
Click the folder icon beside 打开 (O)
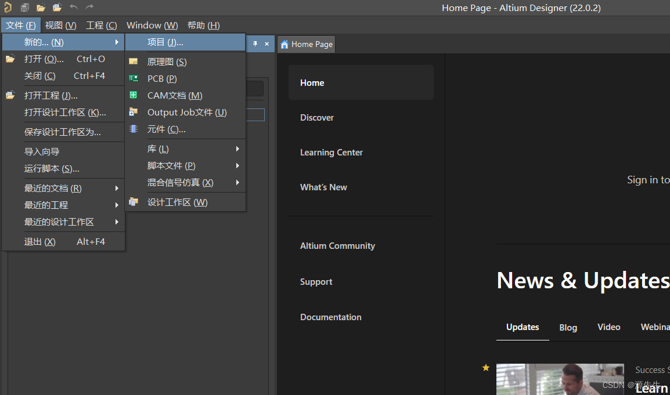coord(10,59)
